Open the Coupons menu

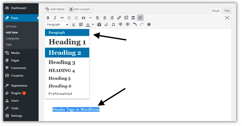click(x=21, y=76)
